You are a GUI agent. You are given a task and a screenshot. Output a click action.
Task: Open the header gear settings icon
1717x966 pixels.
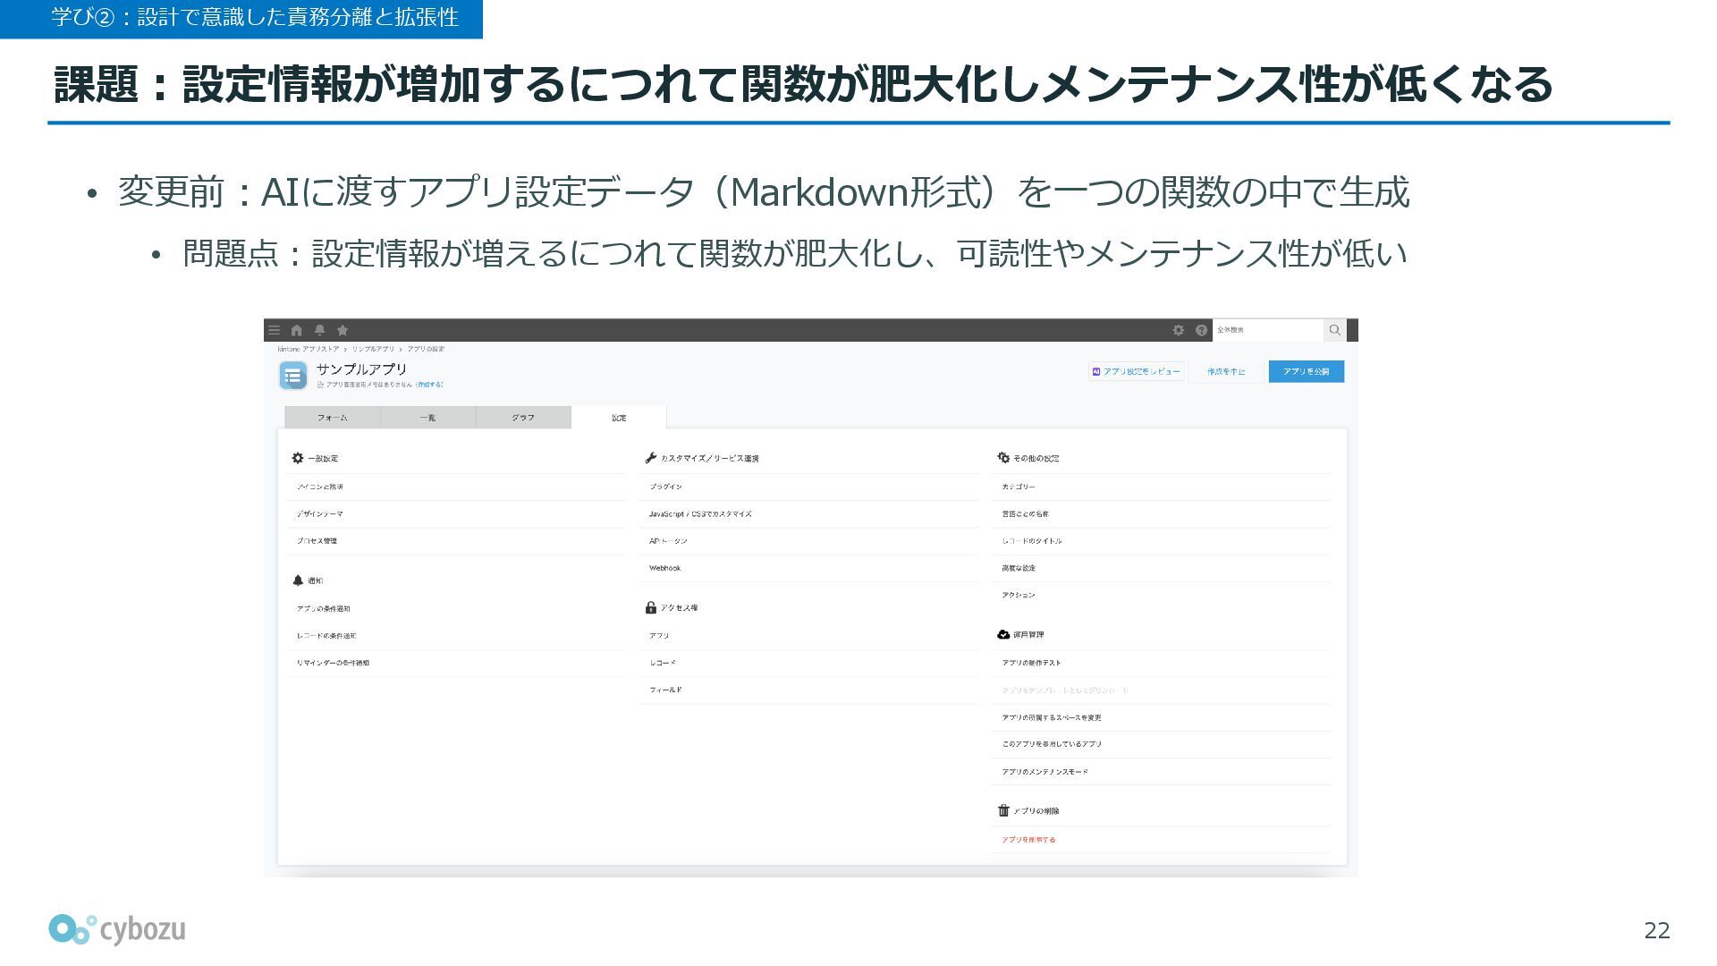point(1178,330)
